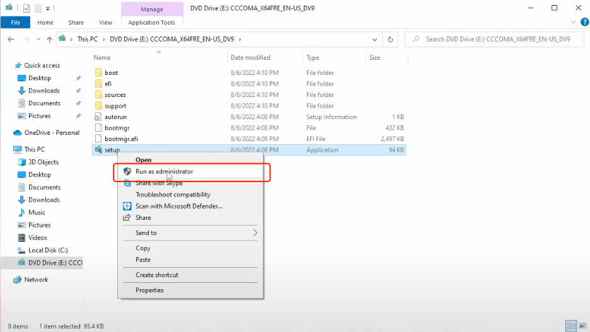The image size is (590, 332).
Task: Open Videos in navigation pane
Action: pos(37,238)
